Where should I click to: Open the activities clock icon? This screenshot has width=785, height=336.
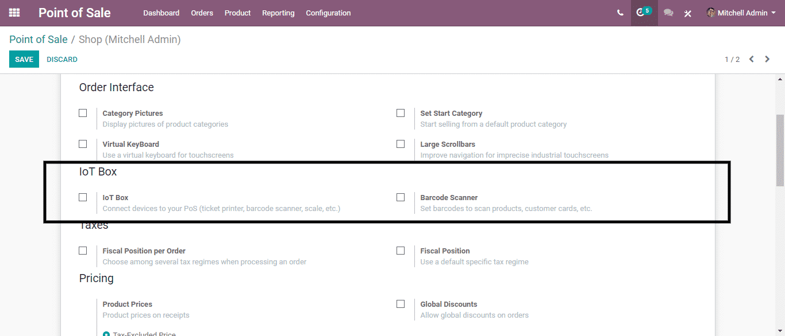[x=641, y=13]
